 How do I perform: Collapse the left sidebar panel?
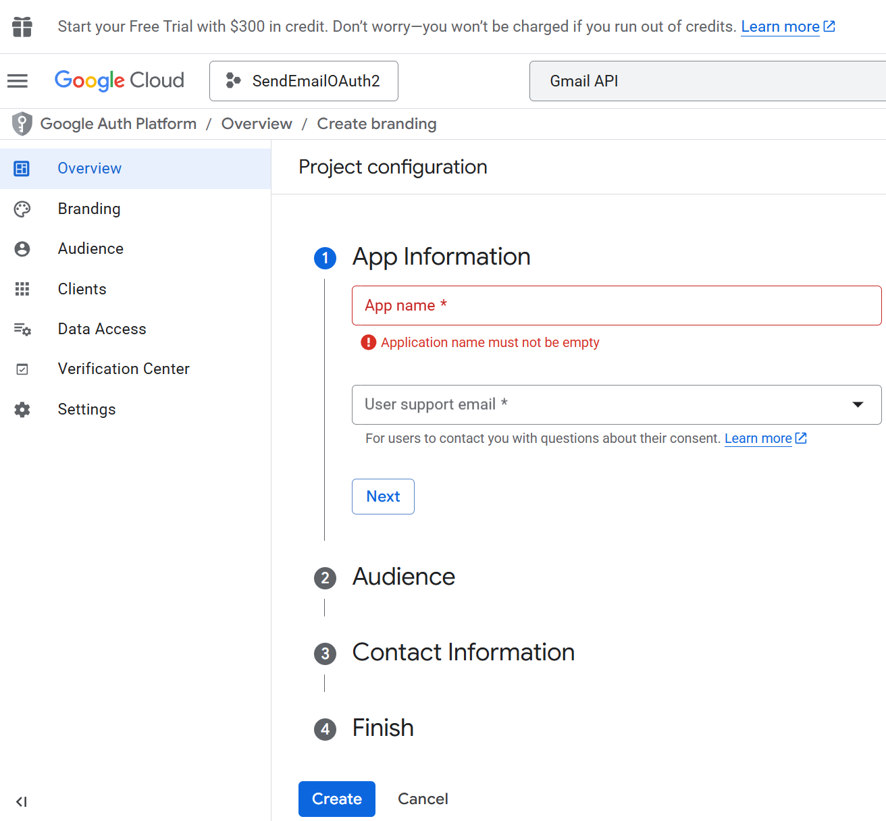tap(22, 801)
